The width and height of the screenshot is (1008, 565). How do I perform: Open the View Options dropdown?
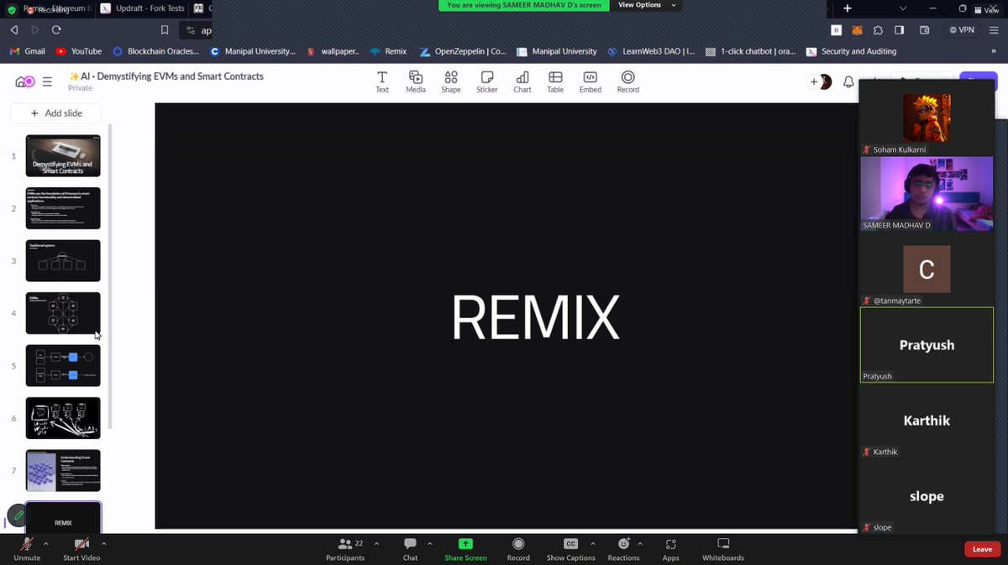point(646,5)
